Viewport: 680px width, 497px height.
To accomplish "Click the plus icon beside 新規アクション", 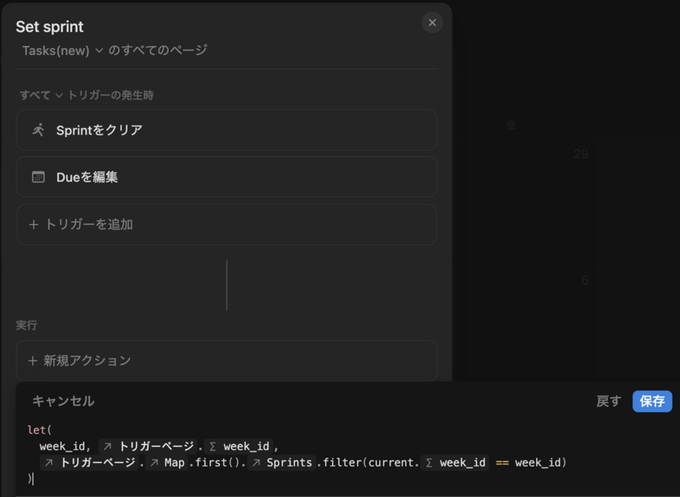I will tap(33, 360).
